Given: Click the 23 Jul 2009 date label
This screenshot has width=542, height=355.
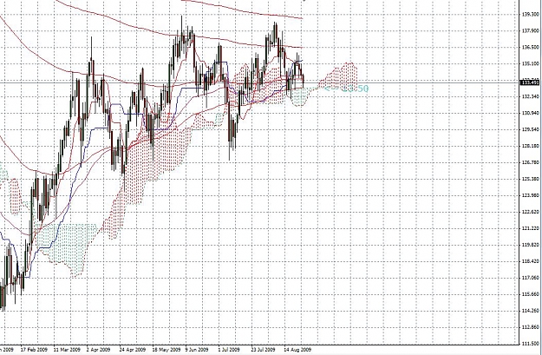Looking at the screenshot, I should click(x=264, y=350).
